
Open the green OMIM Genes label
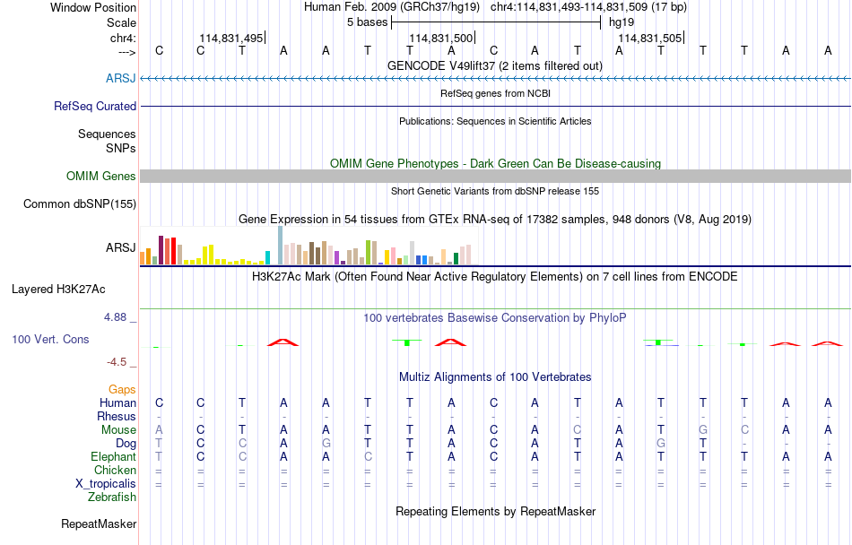pyautogui.click(x=100, y=176)
